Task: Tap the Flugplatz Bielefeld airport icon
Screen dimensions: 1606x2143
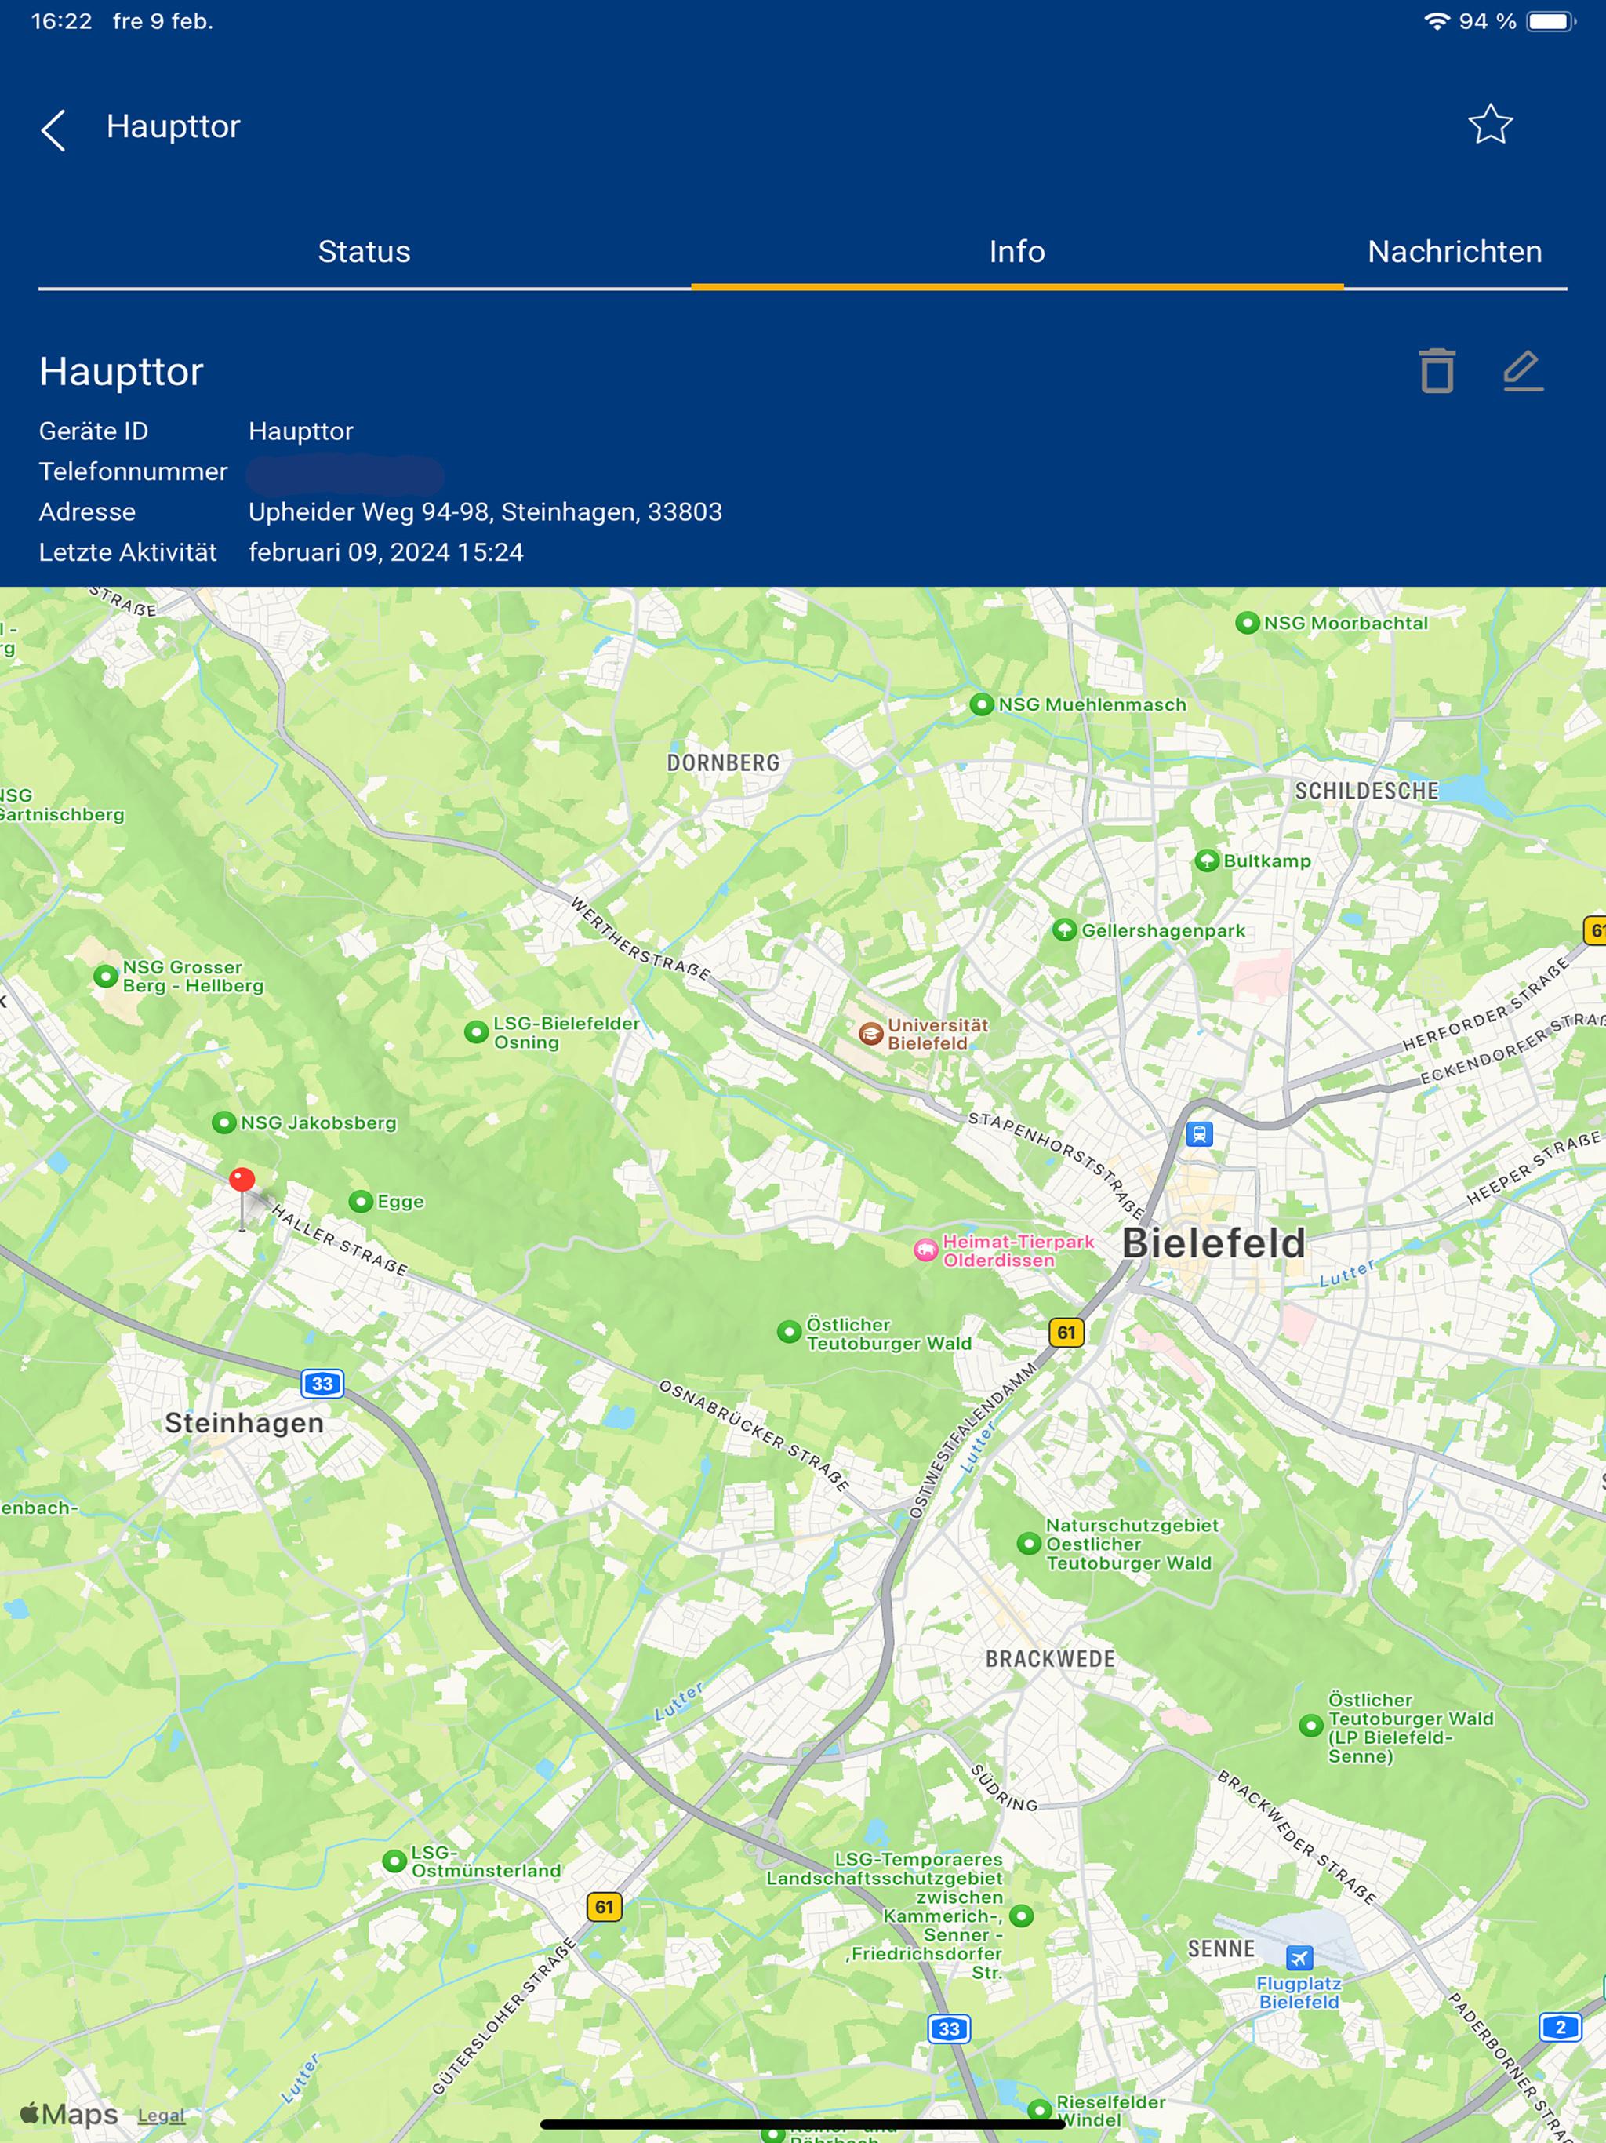Action: tap(1299, 1958)
